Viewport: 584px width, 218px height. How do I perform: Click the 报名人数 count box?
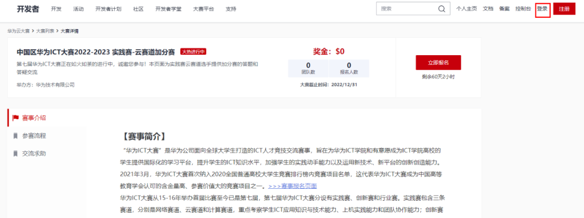[349, 69]
